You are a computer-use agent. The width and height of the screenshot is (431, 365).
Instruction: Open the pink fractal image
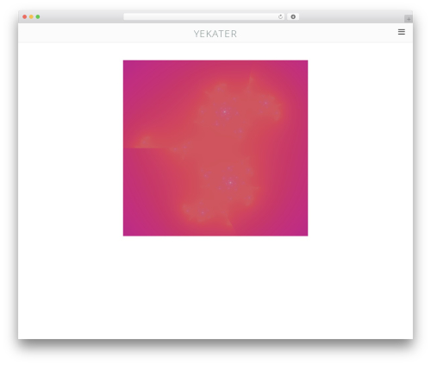[x=215, y=148]
